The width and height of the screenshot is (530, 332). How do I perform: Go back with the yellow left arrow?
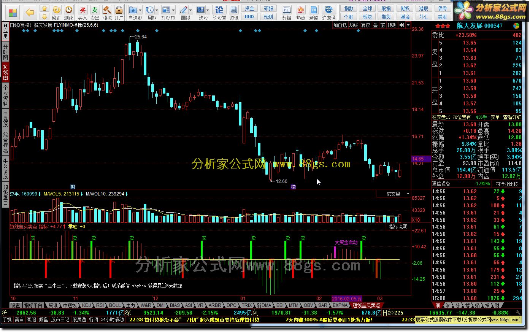tap(30, 13)
